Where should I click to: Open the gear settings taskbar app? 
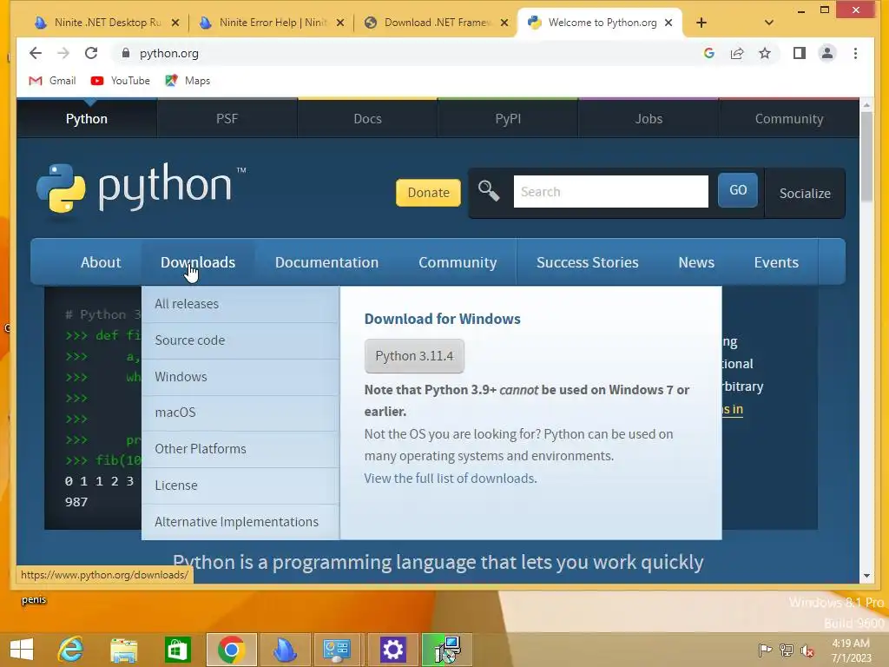pyautogui.click(x=392, y=650)
